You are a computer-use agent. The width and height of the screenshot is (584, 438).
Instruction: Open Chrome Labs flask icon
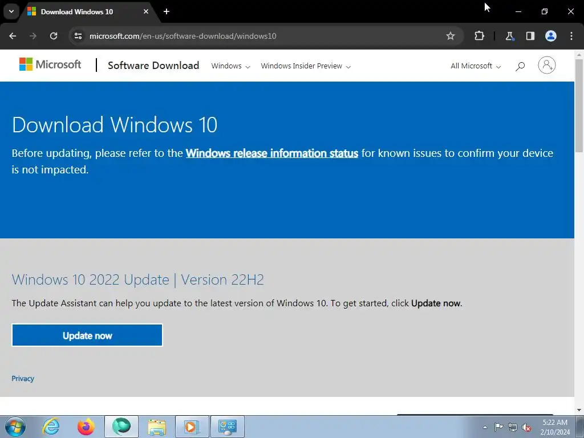coord(509,36)
